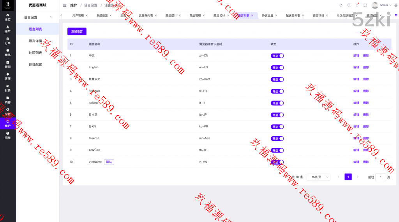The width and height of the screenshot is (399, 222).
Task: Click the 默认 tag beside VietName
Action: pyautogui.click(x=109, y=162)
